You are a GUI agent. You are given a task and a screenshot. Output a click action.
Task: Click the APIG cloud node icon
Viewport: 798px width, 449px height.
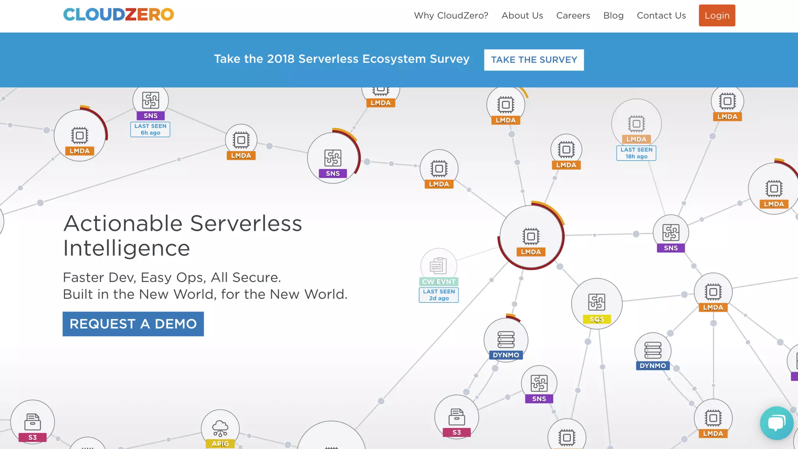[x=220, y=428]
